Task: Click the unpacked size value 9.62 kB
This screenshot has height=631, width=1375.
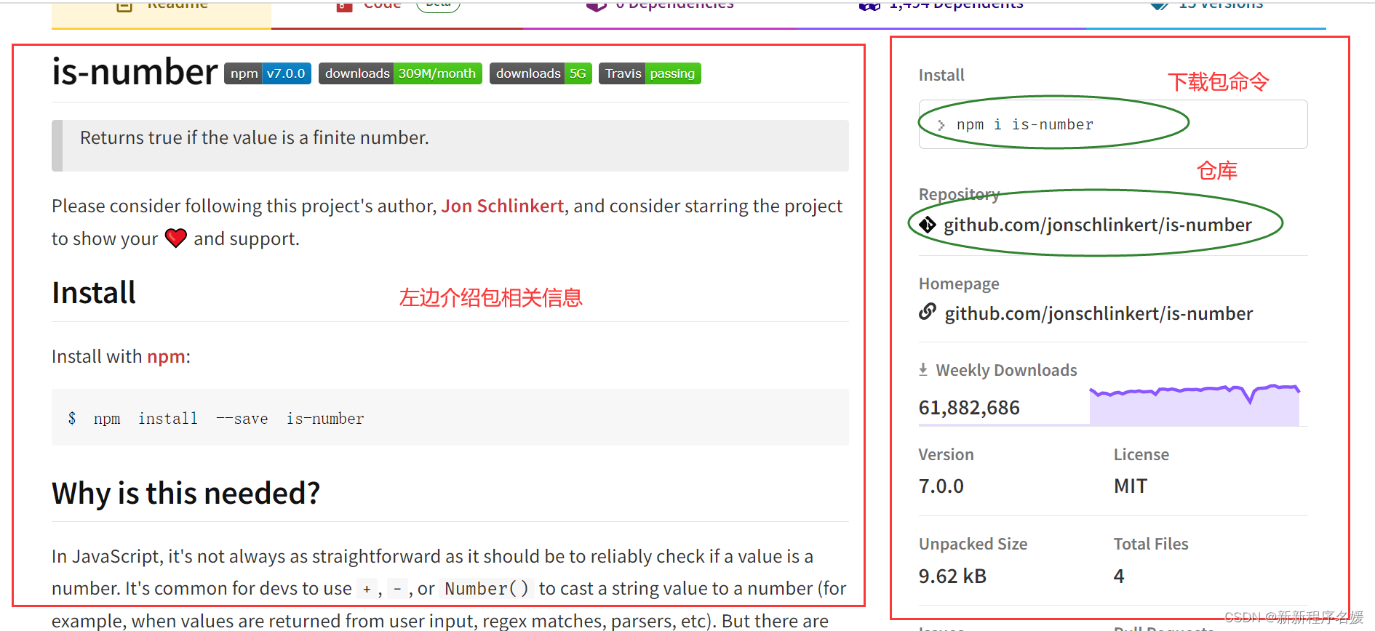Action: pyautogui.click(x=952, y=576)
